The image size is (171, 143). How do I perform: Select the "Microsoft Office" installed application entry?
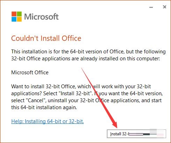pos(30,73)
